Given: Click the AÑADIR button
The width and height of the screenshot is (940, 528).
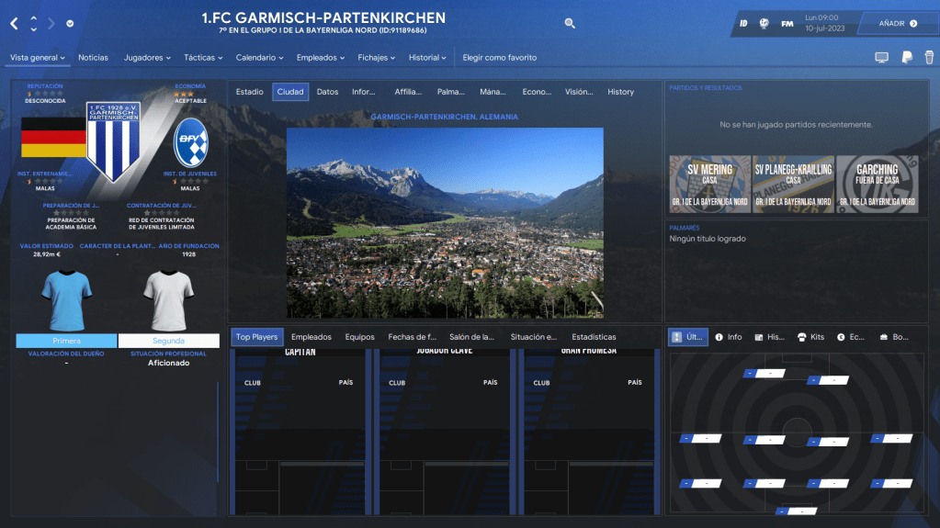Looking at the screenshot, I should (x=896, y=23).
